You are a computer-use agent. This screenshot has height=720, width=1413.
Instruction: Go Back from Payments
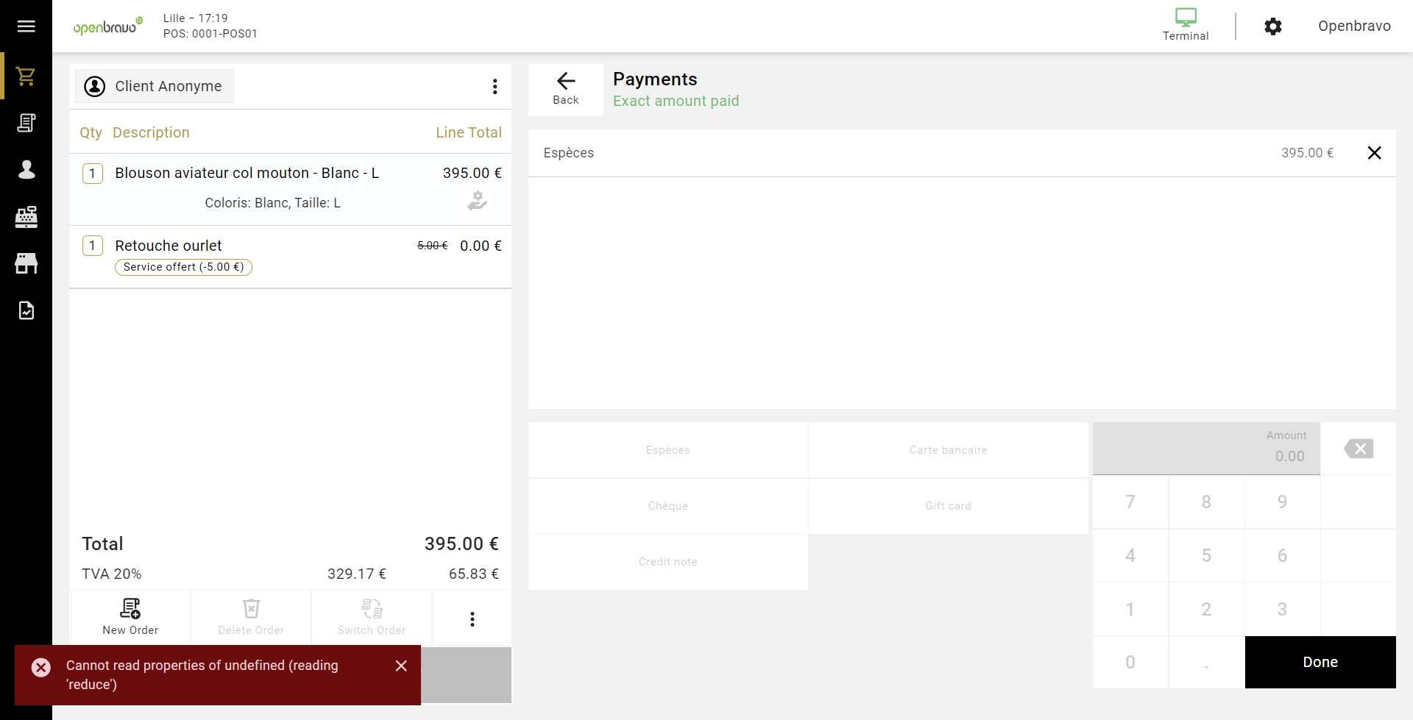point(565,90)
